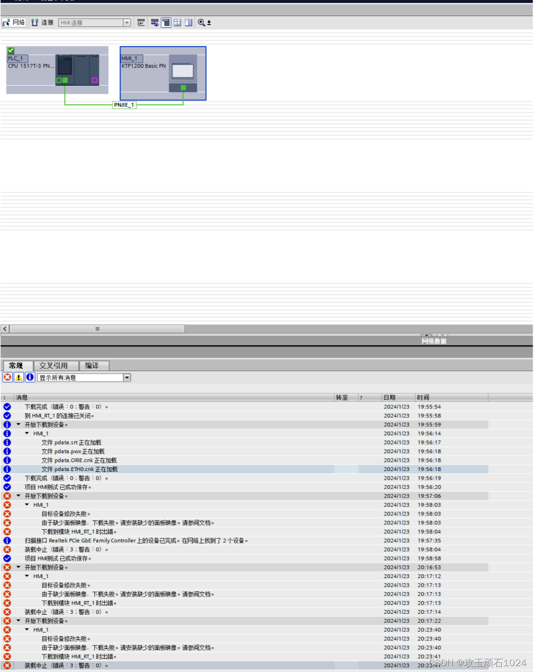Select message 文件 pdata.ETH0.cnk 正在加载
The height and width of the screenshot is (672, 534).
(x=80, y=469)
